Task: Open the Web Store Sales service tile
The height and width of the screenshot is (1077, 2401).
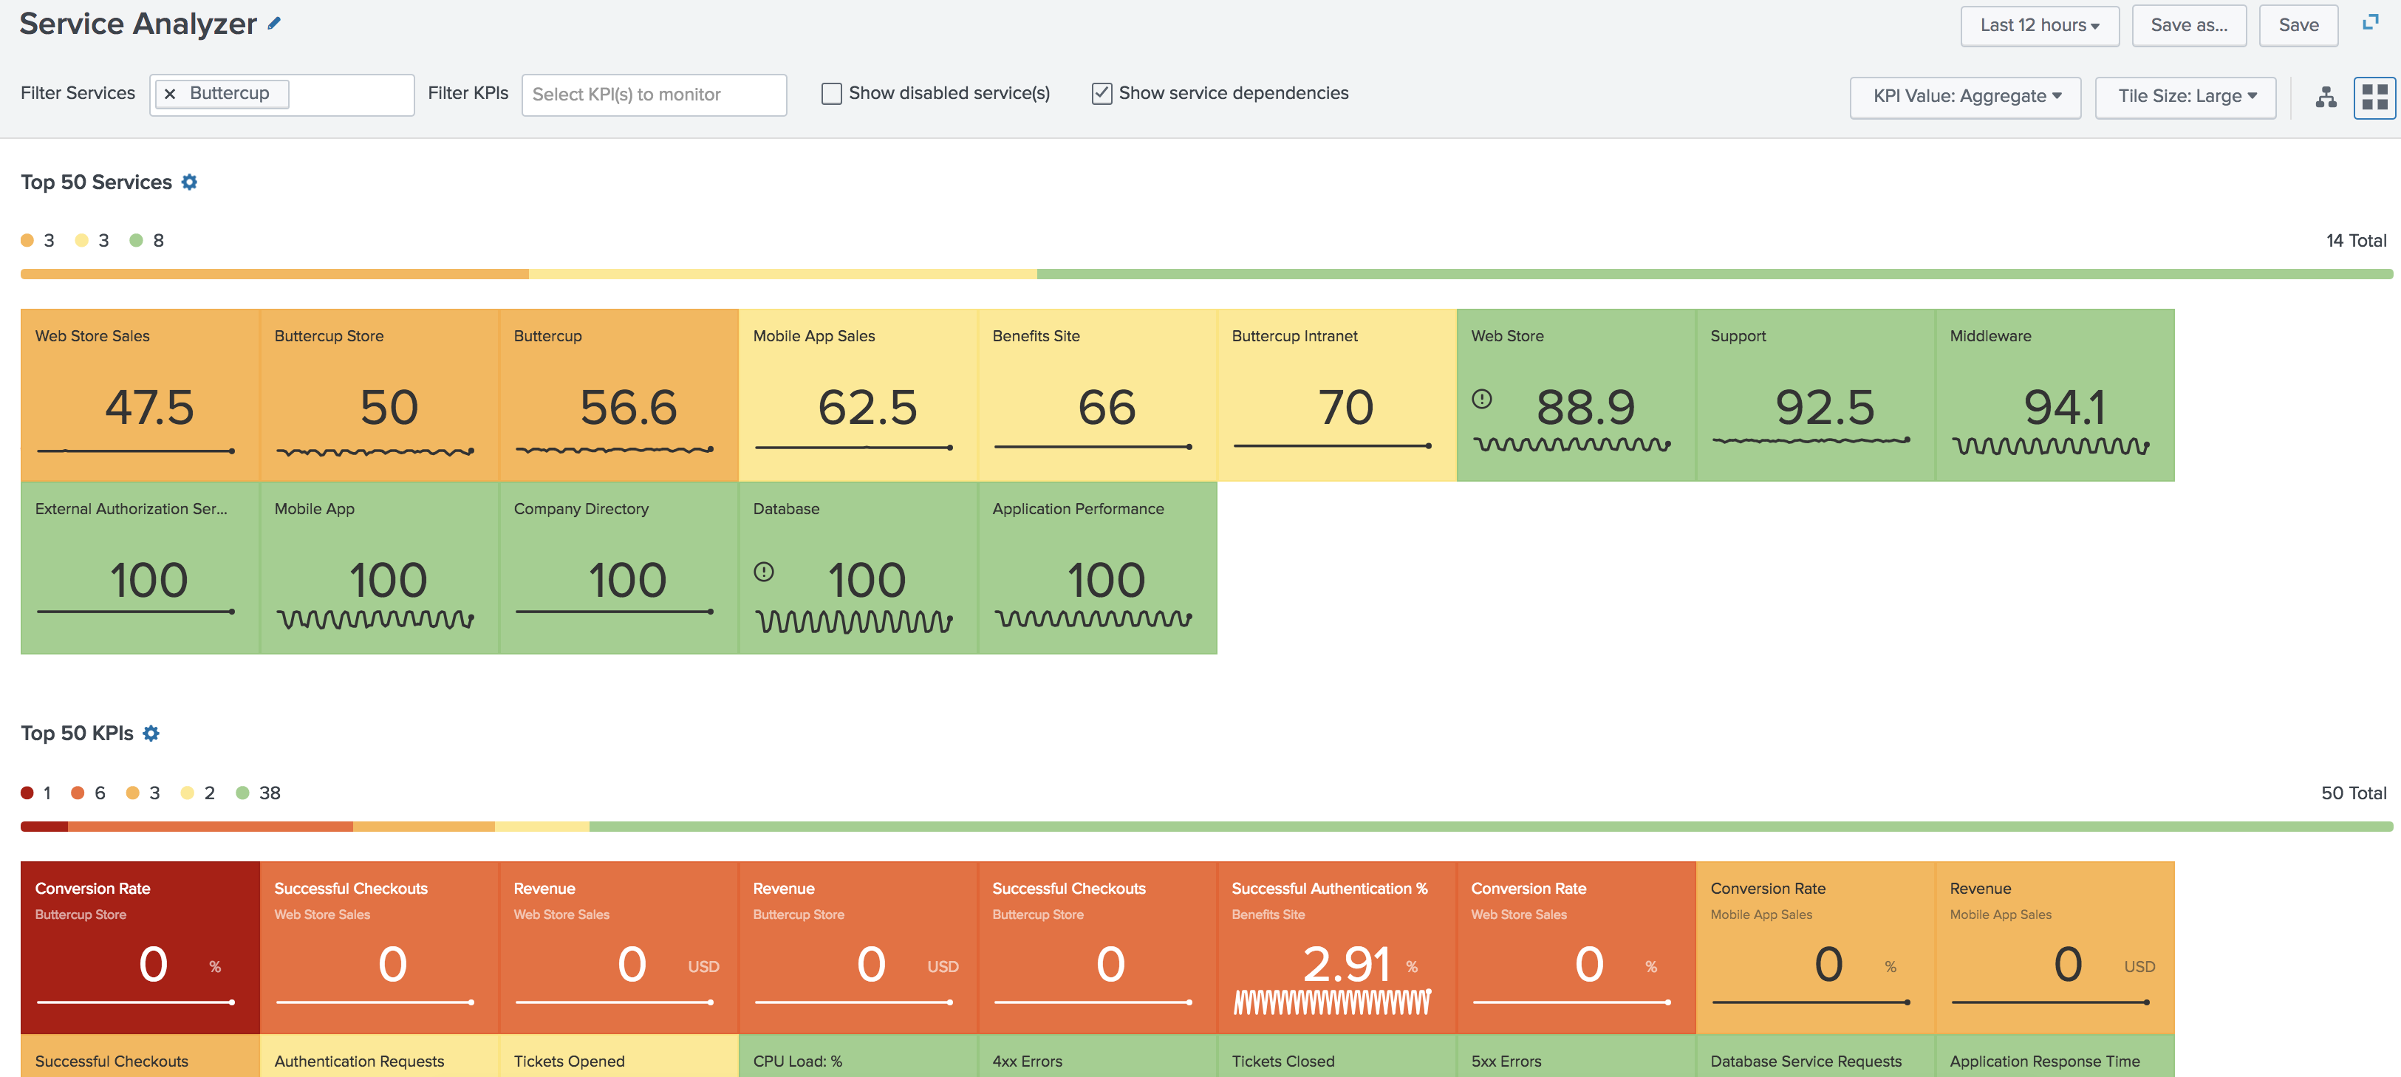Action: pos(140,395)
